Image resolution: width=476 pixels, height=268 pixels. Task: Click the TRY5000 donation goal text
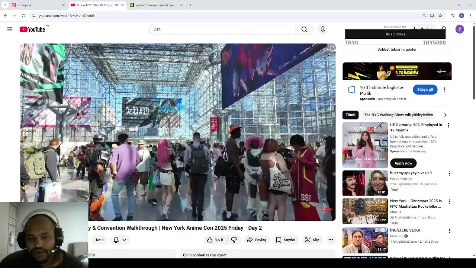[434, 43]
